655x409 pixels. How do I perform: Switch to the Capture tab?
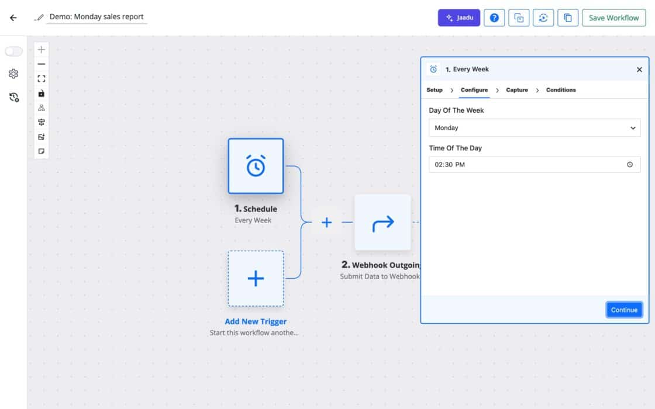517,90
